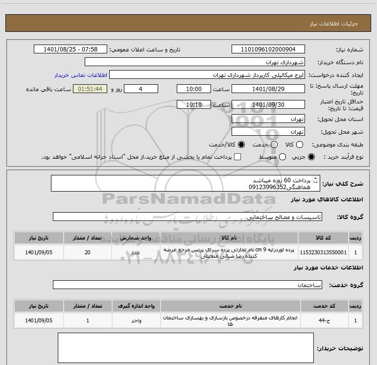377x365 pixels.
Task: Click goods code 1153230313550001 cell
Action: click(323, 252)
